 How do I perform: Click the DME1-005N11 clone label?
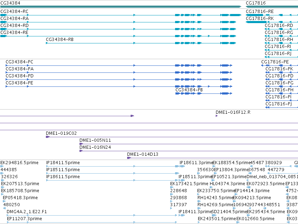[x=95, y=140]
